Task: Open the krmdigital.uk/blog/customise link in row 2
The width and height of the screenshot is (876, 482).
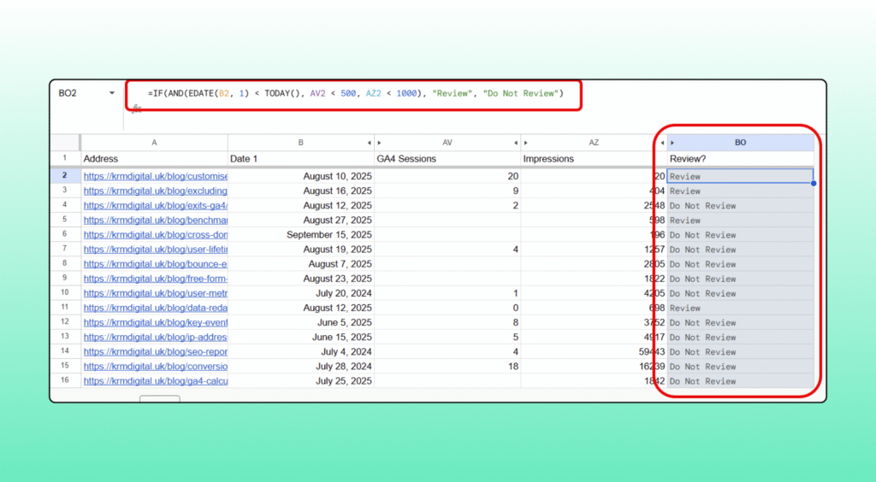Action: click(155, 177)
